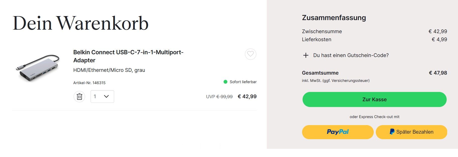458x157 pixels.
Task: Open the Belkin Connect USB-C adapter product title
Action: click(x=128, y=56)
